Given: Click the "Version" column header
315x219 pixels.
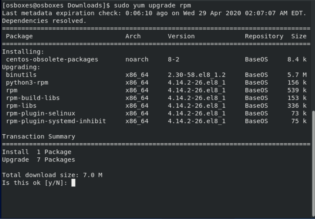Looking at the screenshot, I should (x=181, y=36).
